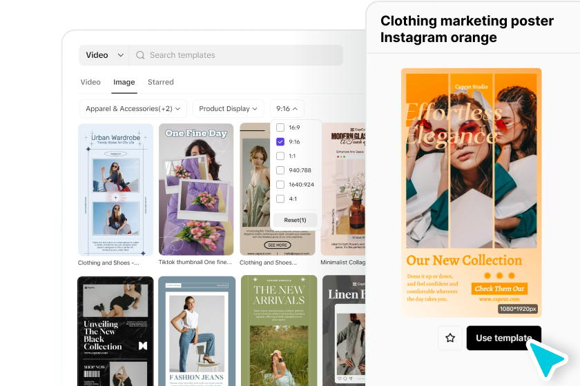580x386 pixels.
Task: Open the Video type dropdown
Action: [x=104, y=55]
